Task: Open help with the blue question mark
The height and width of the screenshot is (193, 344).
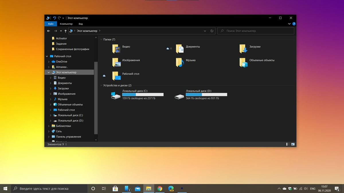Action: pos(294,24)
